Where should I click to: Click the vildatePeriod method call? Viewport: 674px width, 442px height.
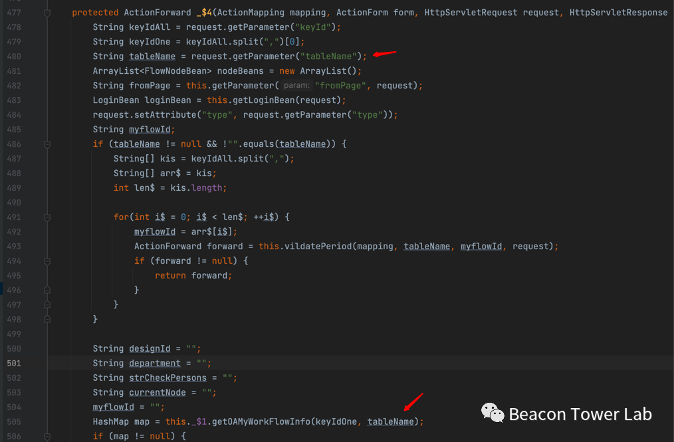point(318,246)
